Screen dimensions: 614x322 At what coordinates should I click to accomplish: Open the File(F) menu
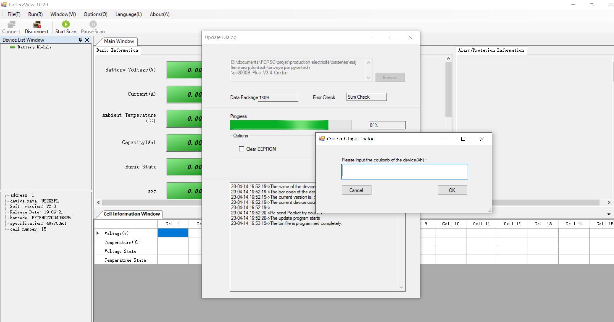coord(14,14)
